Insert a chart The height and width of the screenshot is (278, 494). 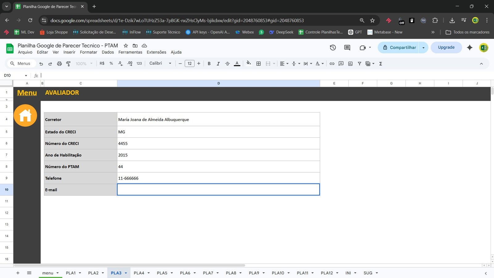[350, 64]
